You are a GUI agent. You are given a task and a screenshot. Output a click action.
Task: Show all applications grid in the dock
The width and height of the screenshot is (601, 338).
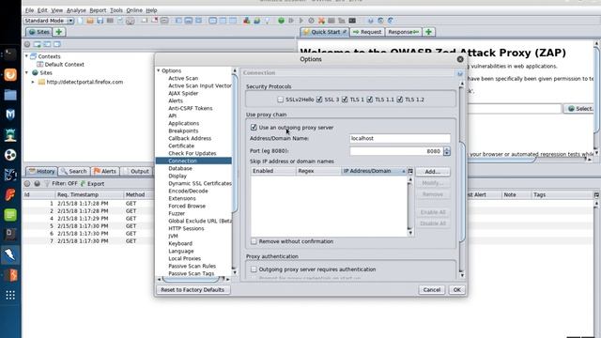pos(10,295)
